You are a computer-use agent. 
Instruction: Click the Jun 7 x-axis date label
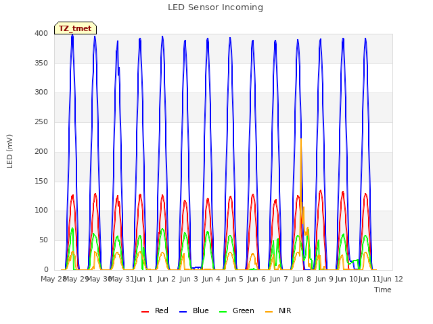(x=279, y=279)
